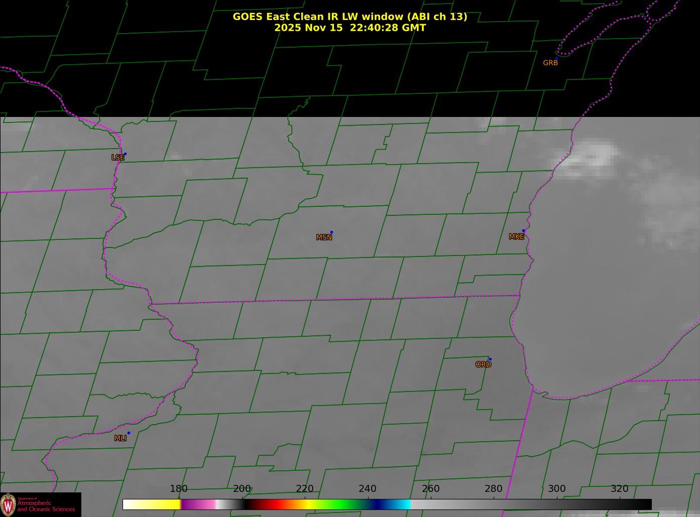Screen dimensions: 700x517
Task: Click the green segment of the colorbar
Action: tap(341, 504)
